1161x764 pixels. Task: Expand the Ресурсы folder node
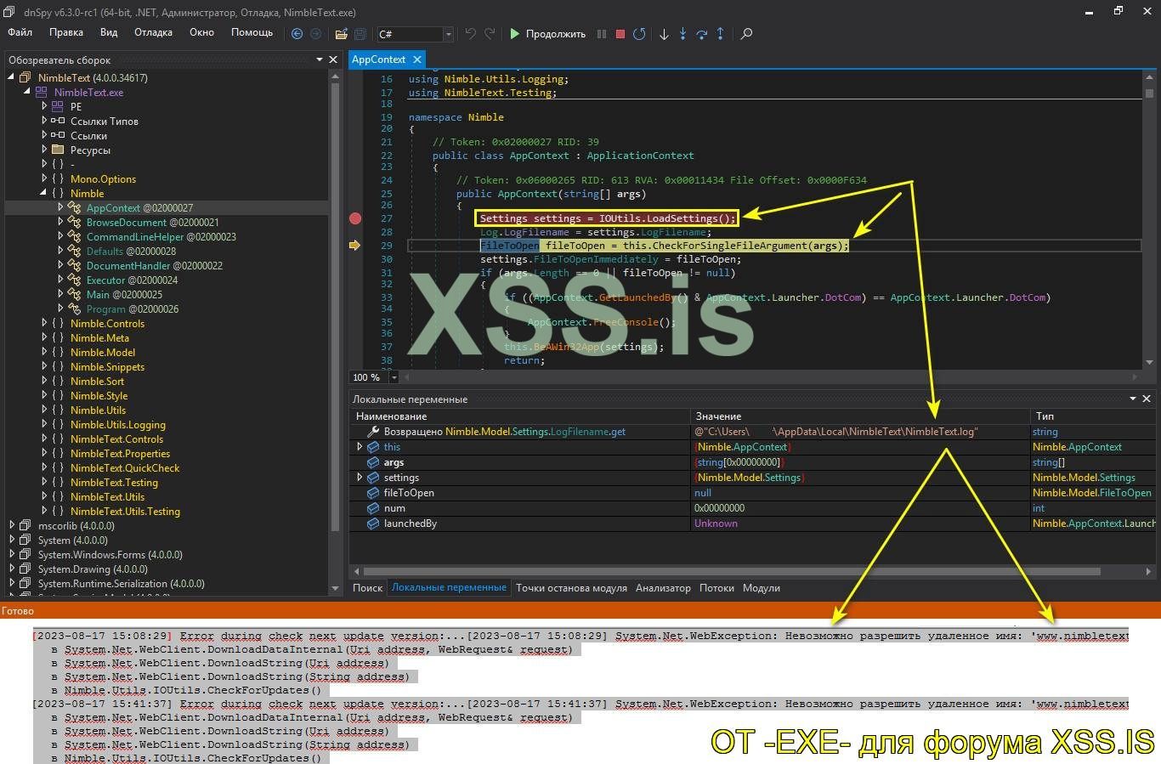(44, 150)
